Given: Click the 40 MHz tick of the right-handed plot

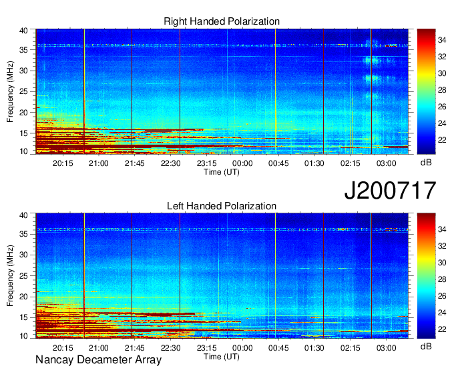Looking at the screenshot, I should click(23, 31).
